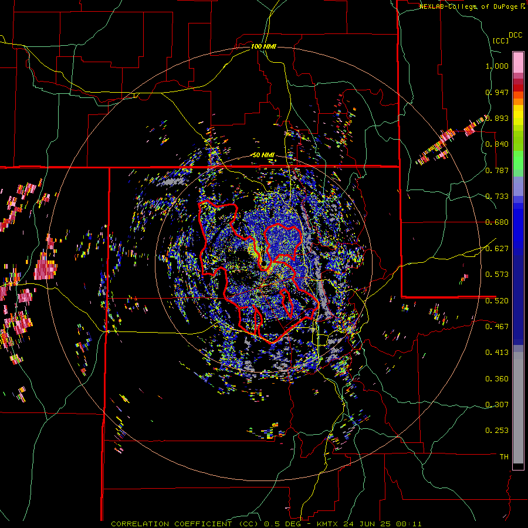Click the 50 NMI range ring label

(x=263, y=155)
